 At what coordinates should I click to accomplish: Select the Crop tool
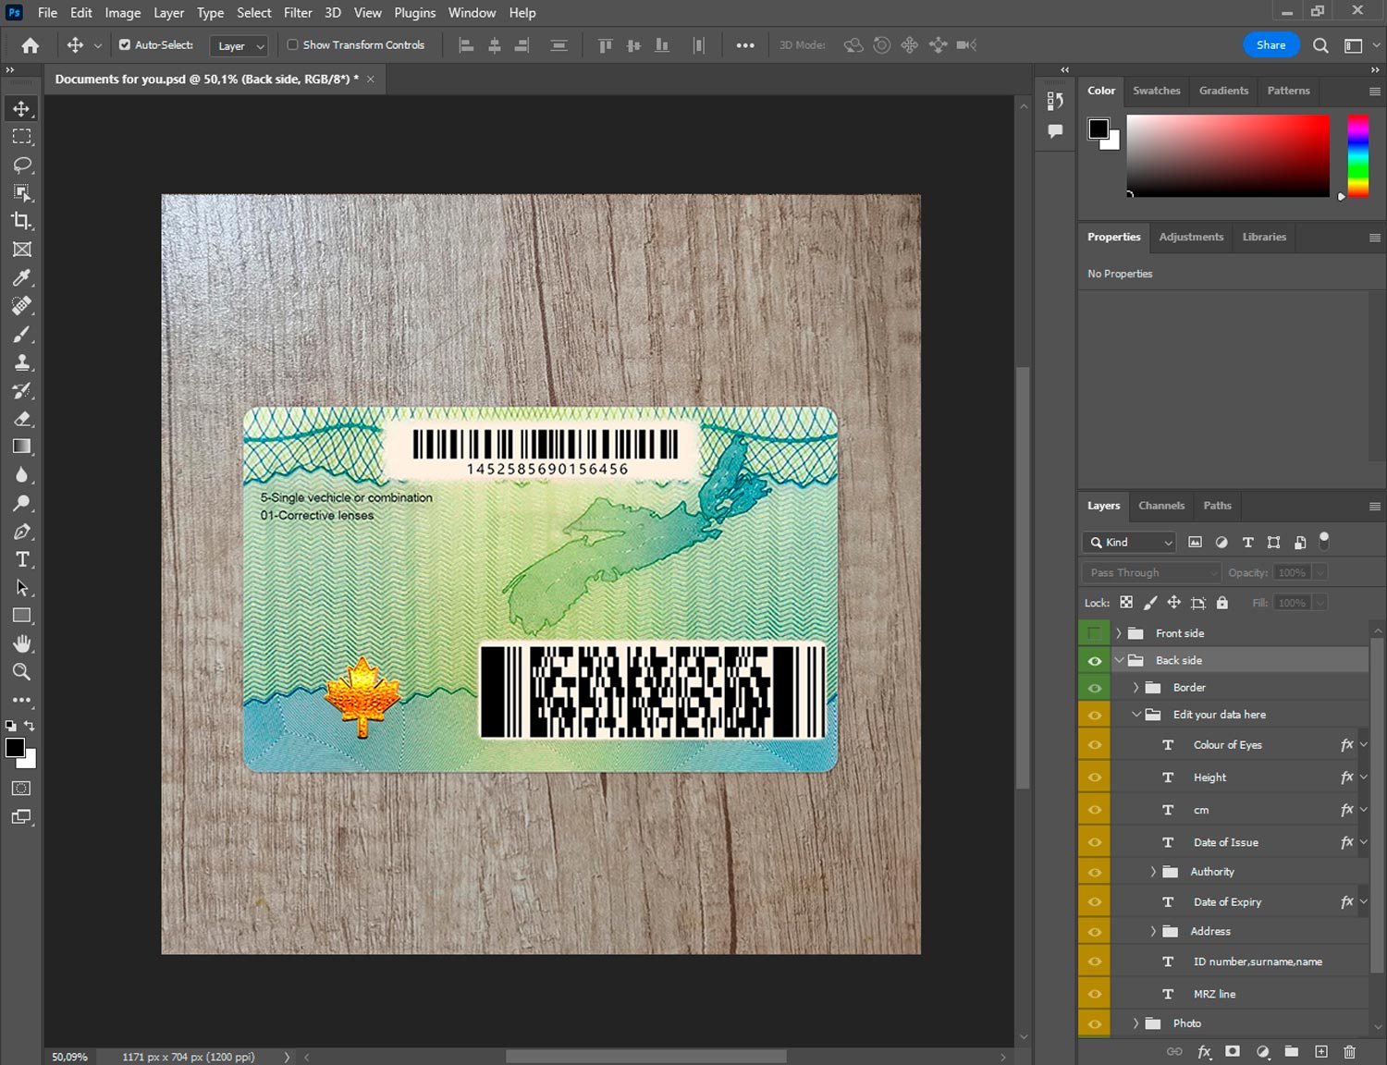(x=22, y=221)
